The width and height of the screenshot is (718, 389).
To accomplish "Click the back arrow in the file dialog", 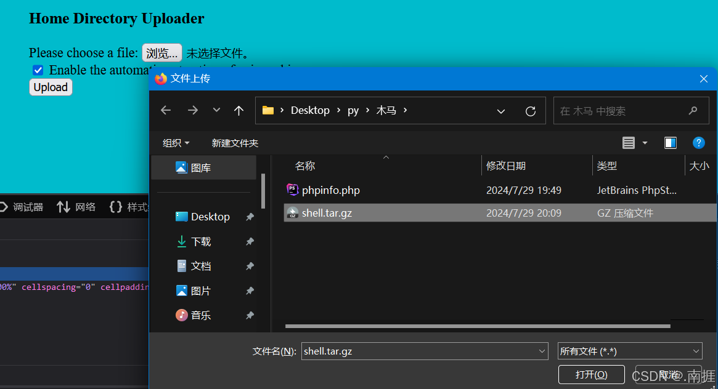I will 165,110.
